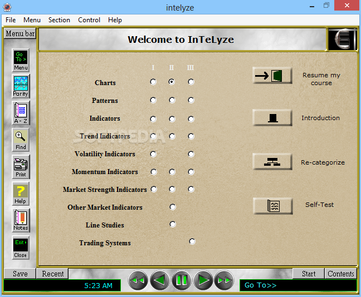Click the fast forward playback button
This screenshot has width=361, height=297.
(224, 280)
